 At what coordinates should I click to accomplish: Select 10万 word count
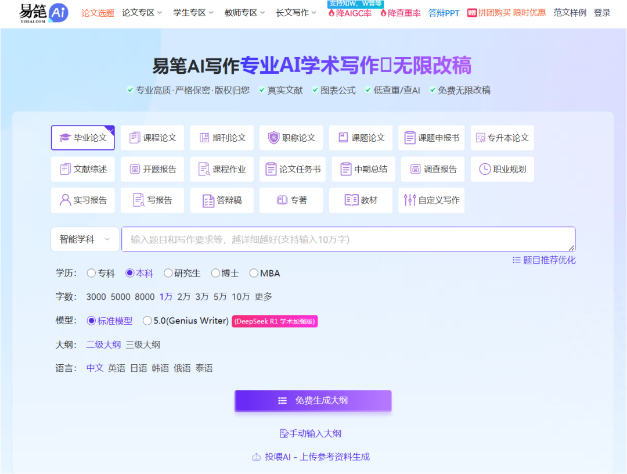pyautogui.click(x=241, y=297)
